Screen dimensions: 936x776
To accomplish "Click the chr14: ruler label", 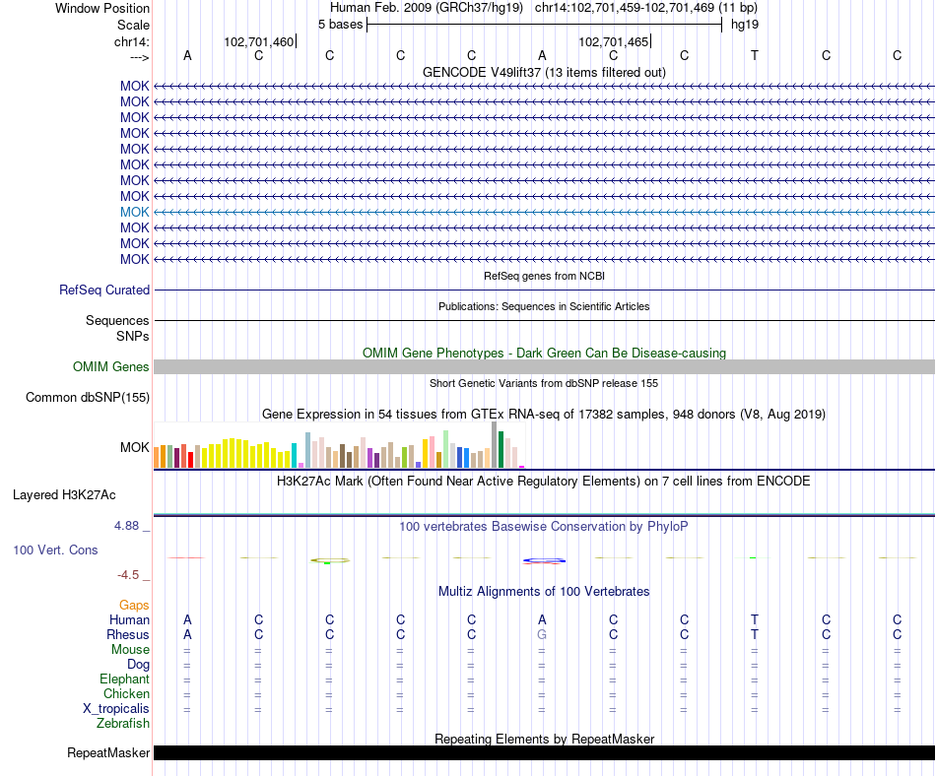I will coord(131,41).
